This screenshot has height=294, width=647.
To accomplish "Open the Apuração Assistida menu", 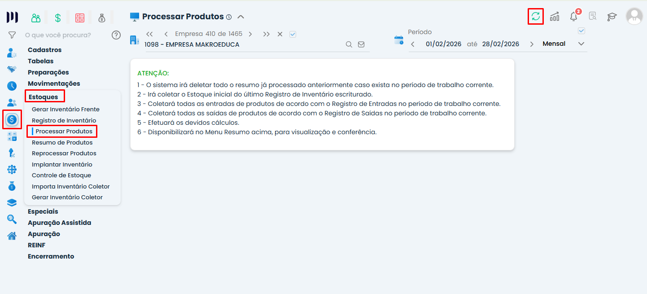I will tap(60, 223).
